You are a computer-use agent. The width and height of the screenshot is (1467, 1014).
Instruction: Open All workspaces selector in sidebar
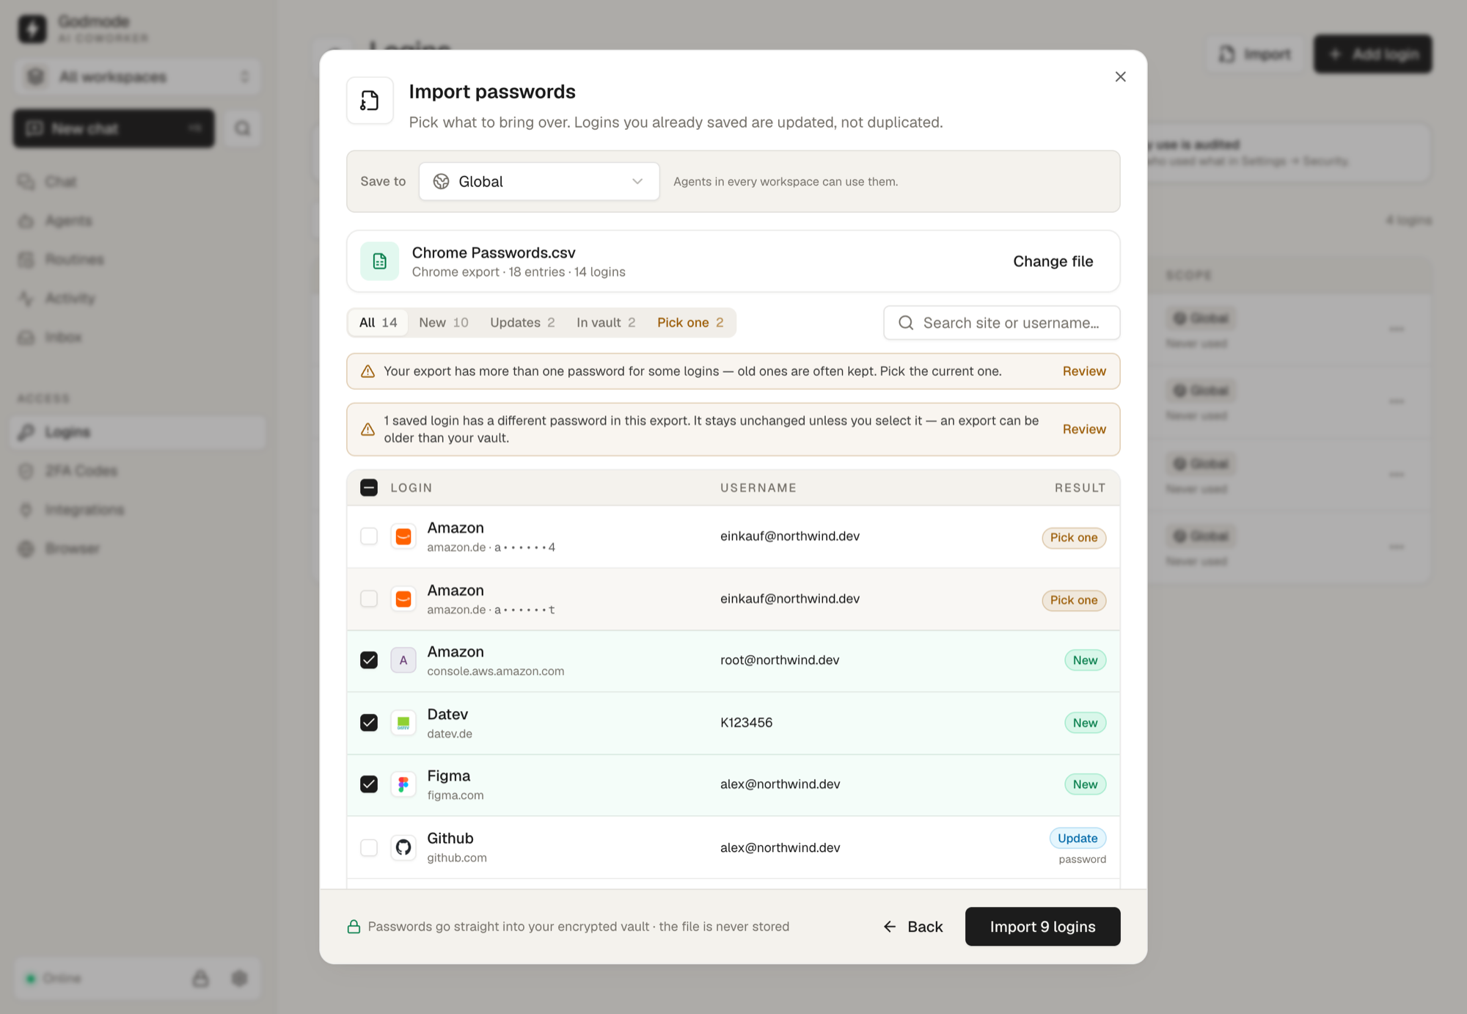click(137, 77)
